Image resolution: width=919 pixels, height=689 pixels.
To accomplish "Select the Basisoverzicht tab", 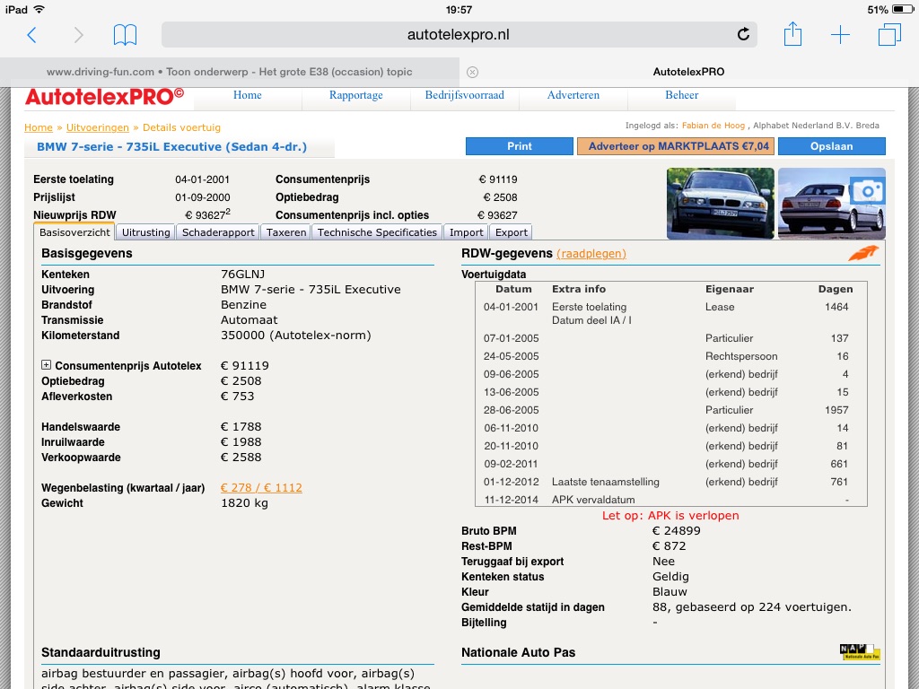I will pyautogui.click(x=74, y=232).
